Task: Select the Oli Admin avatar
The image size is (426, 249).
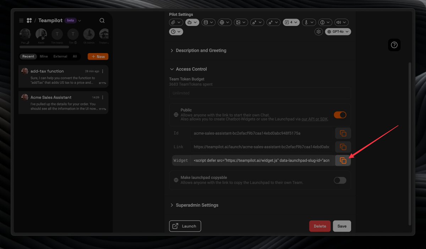Action: click(x=89, y=34)
